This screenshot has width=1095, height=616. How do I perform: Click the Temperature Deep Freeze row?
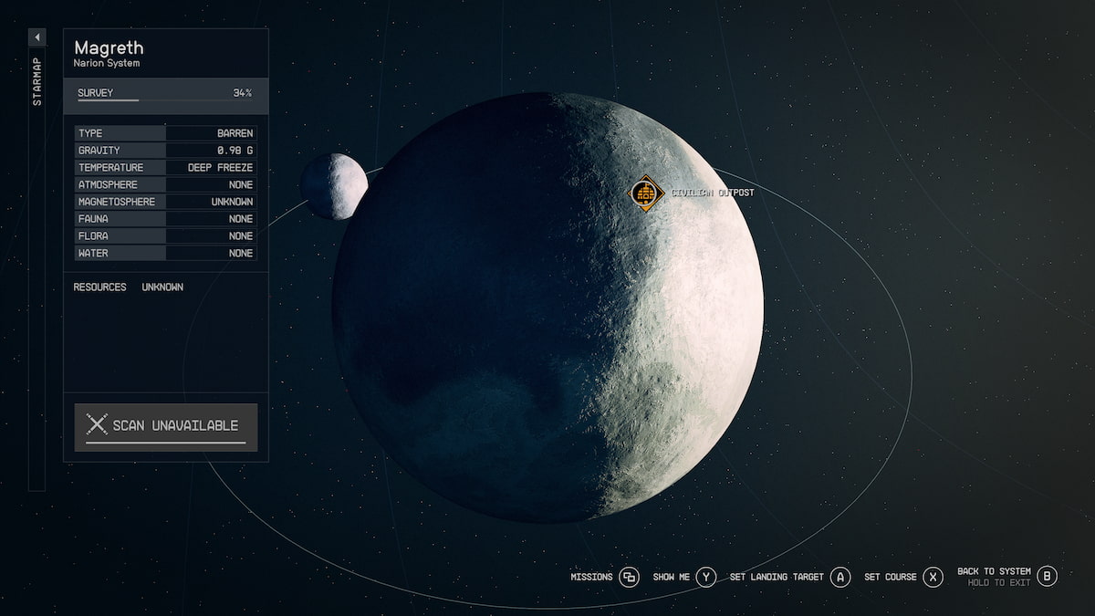[165, 168]
